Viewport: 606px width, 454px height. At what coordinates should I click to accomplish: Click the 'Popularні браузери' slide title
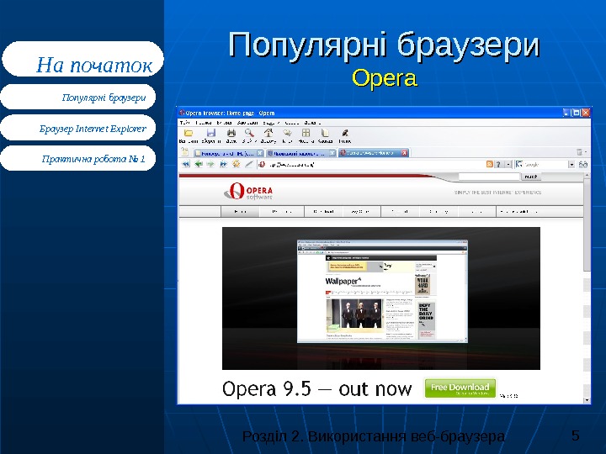(x=384, y=45)
